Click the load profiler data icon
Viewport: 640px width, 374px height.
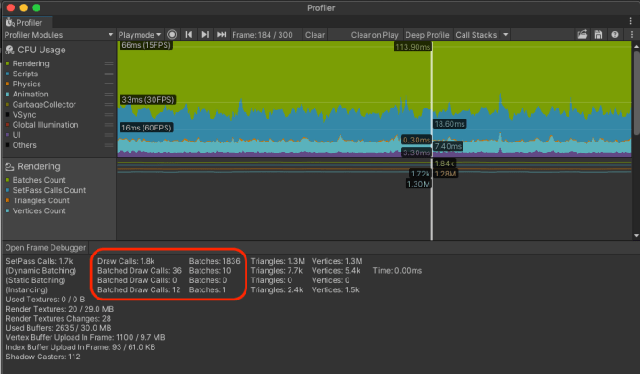pyautogui.click(x=582, y=35)
